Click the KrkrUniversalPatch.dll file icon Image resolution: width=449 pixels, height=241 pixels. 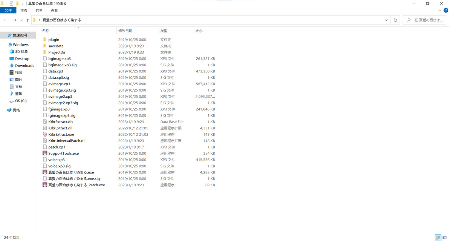click(x=45, y=141)
